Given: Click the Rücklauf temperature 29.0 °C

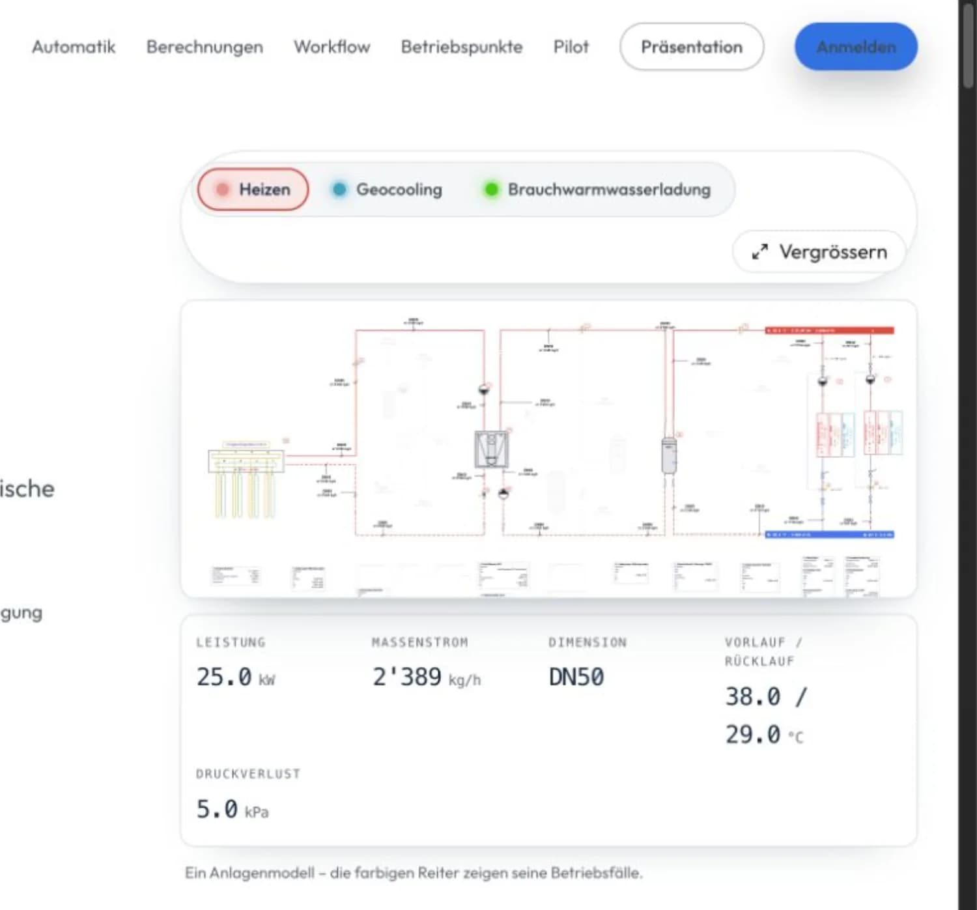Looking at the screenshot, I should 765,735.
